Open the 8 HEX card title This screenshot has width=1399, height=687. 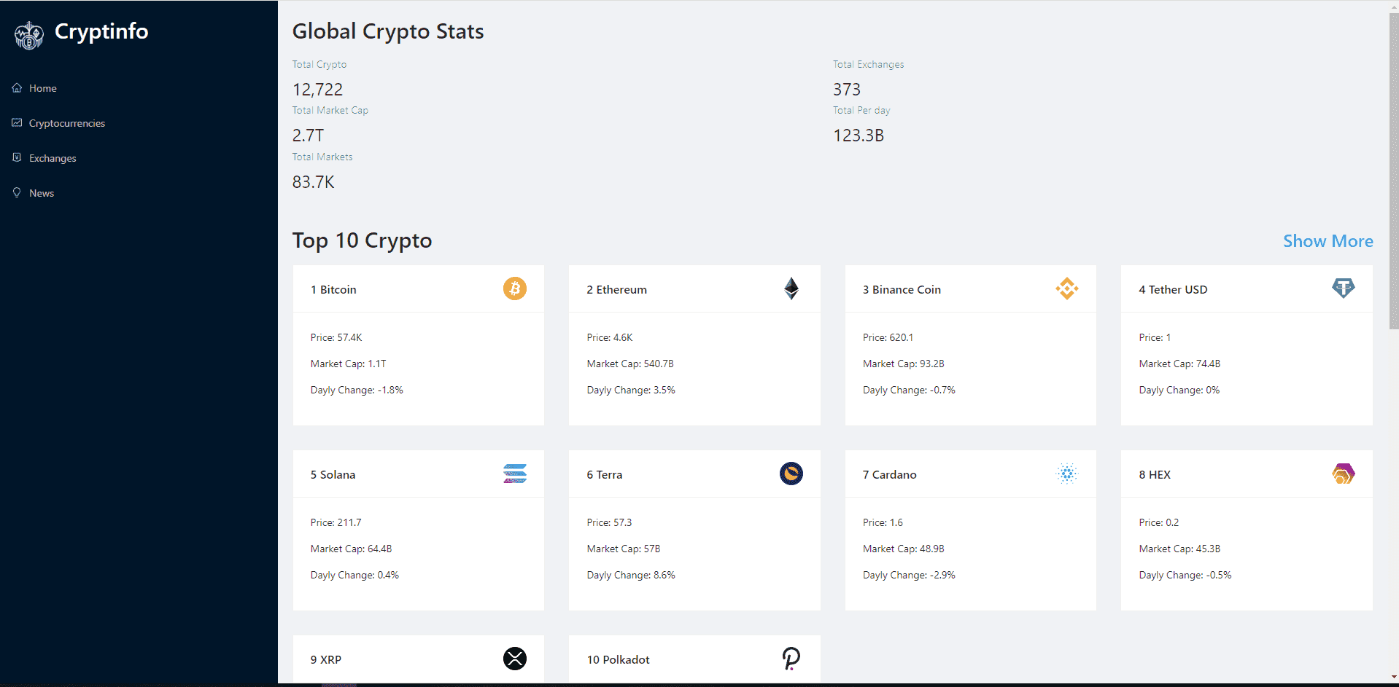point(1155,474)
